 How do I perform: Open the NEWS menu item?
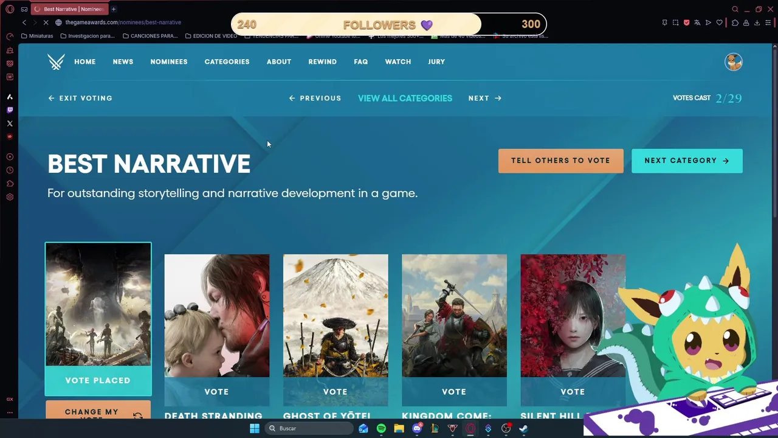(123, 61)
